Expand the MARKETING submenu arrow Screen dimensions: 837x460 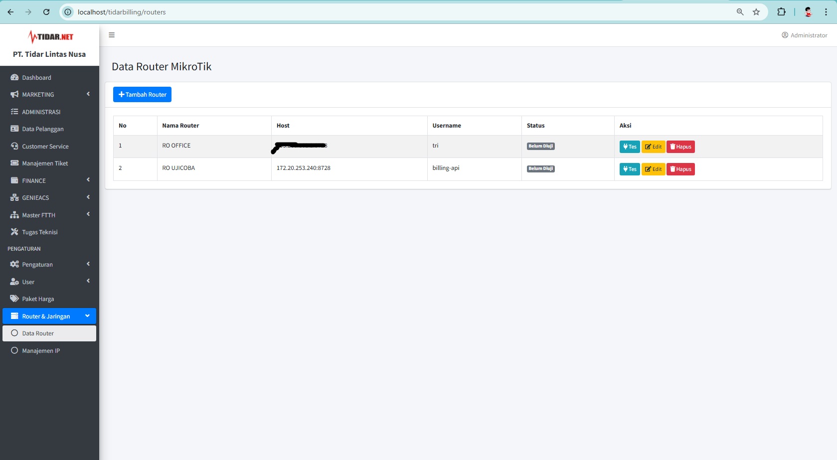(88, 94)
